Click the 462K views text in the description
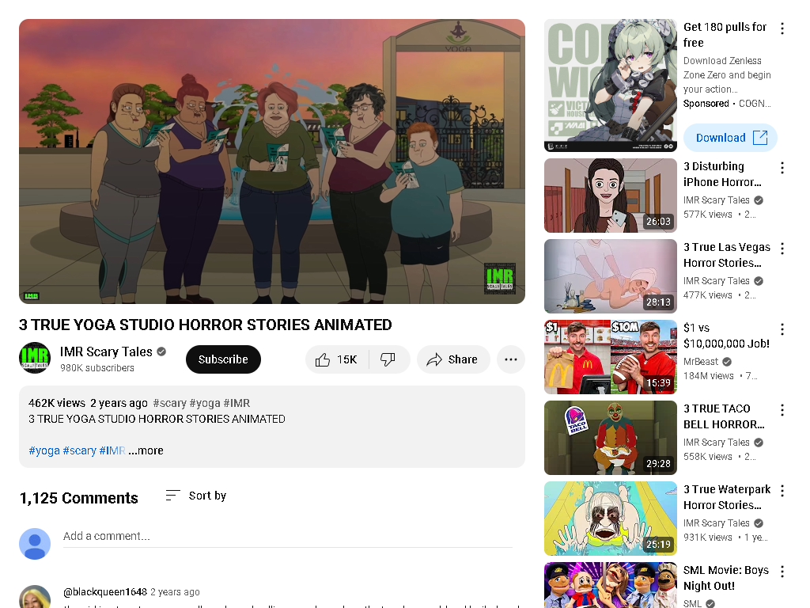This screenshot has height=608, width=810. click(x=57, y=403)
